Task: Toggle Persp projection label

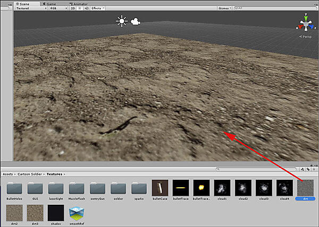Action: coord(306,37)
